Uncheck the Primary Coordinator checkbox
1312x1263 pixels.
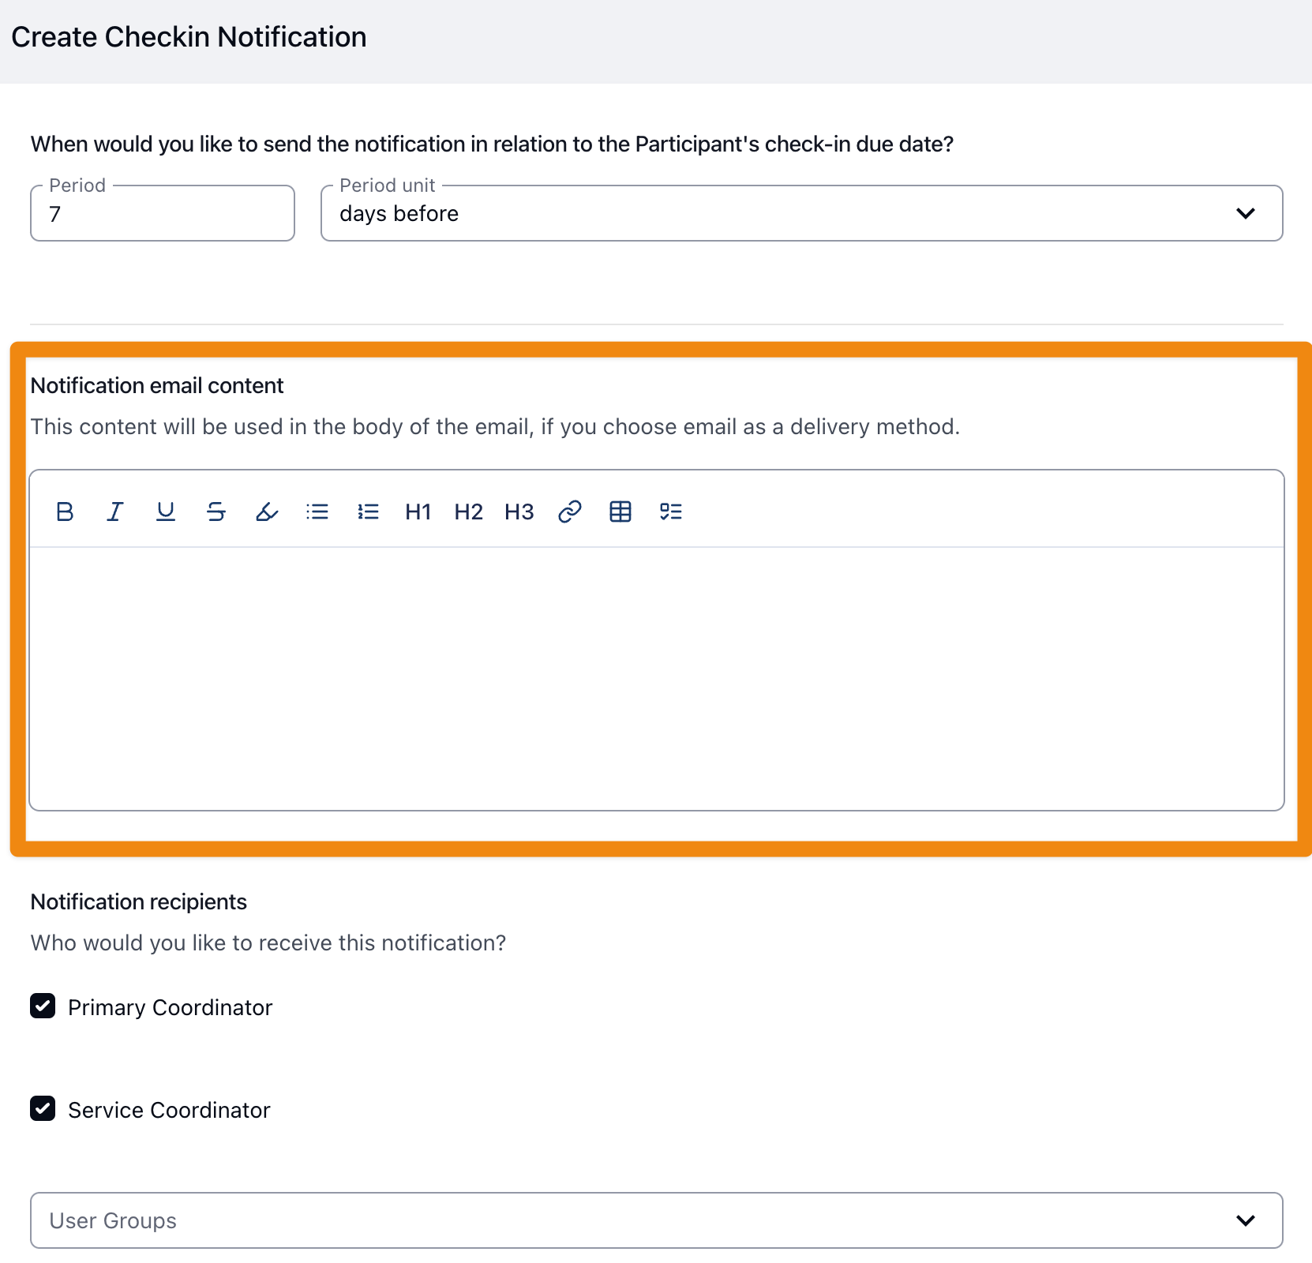tap(43, 1006)
